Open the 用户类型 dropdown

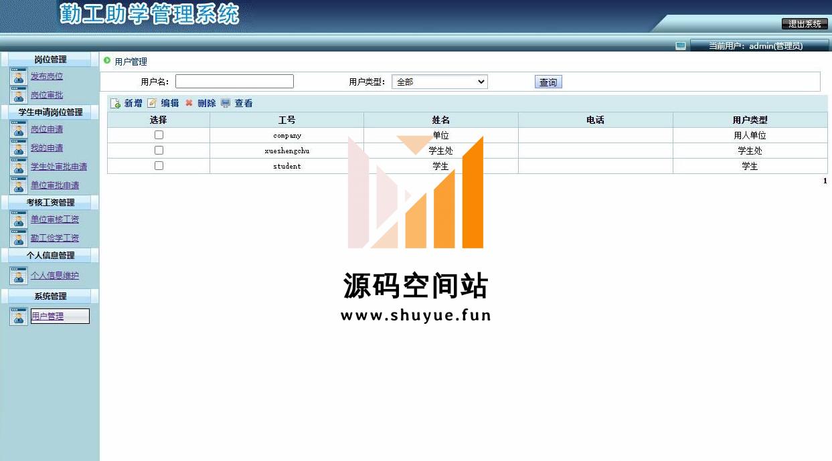pos(439,82)
